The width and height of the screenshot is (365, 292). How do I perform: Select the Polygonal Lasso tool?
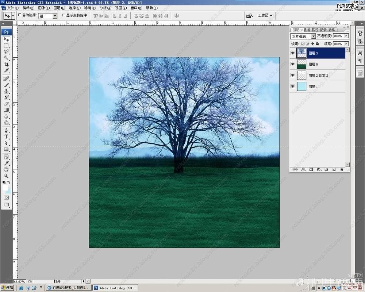point(6,52)
